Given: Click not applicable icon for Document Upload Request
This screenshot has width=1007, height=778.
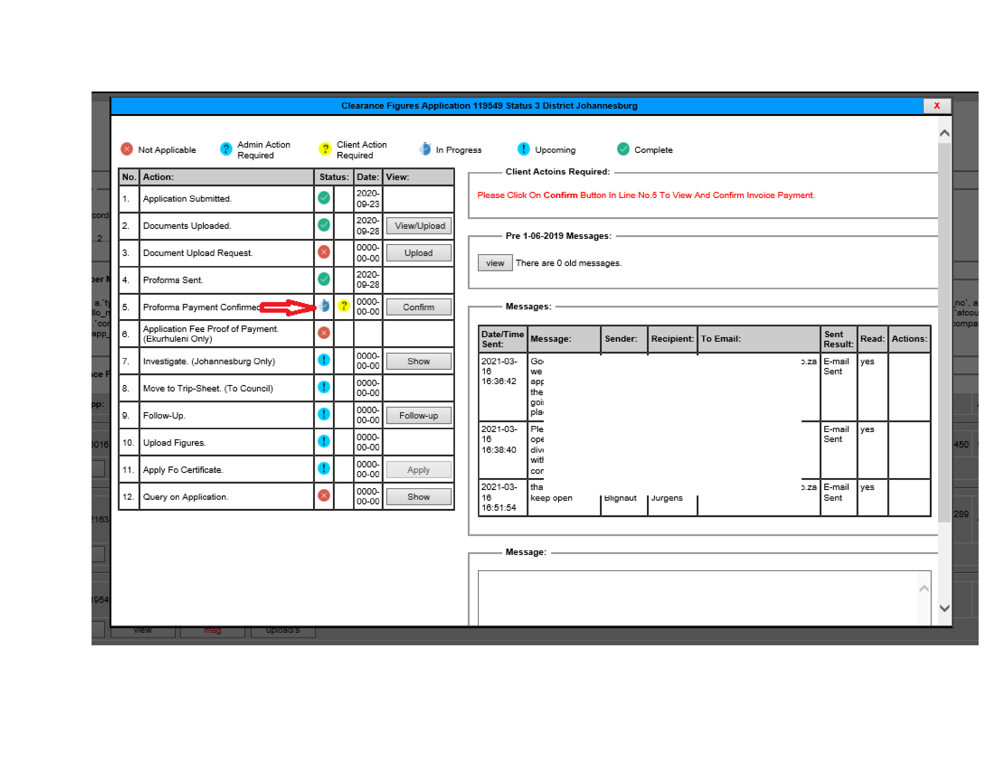Looking at the screenshot, I should click(324, 252).
